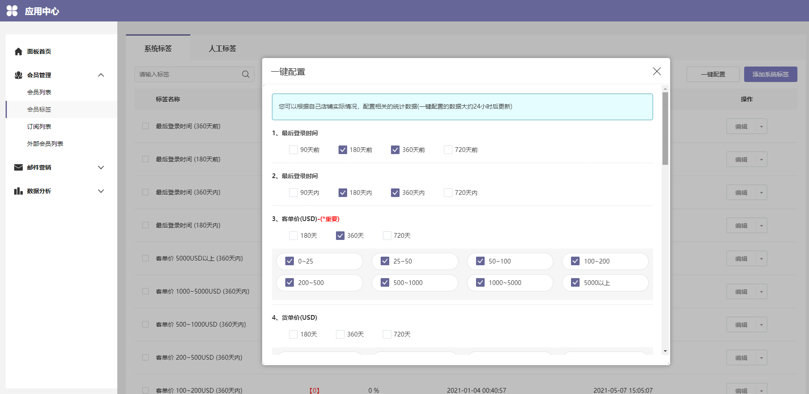809x394 pixels.
Task: Click the search magnifier icon in tag field
Action: pos(246,74)
